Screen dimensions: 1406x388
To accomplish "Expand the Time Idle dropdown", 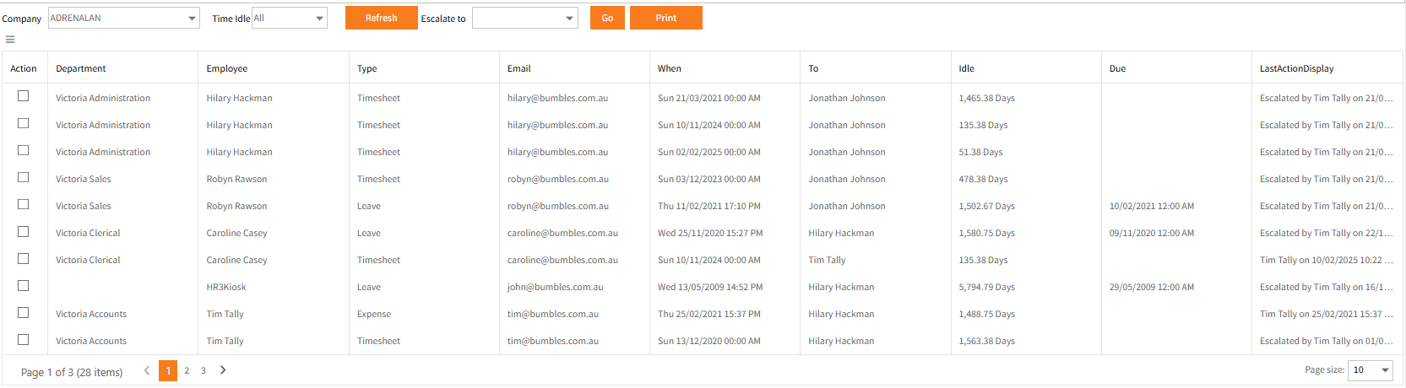I will point(290,18).
